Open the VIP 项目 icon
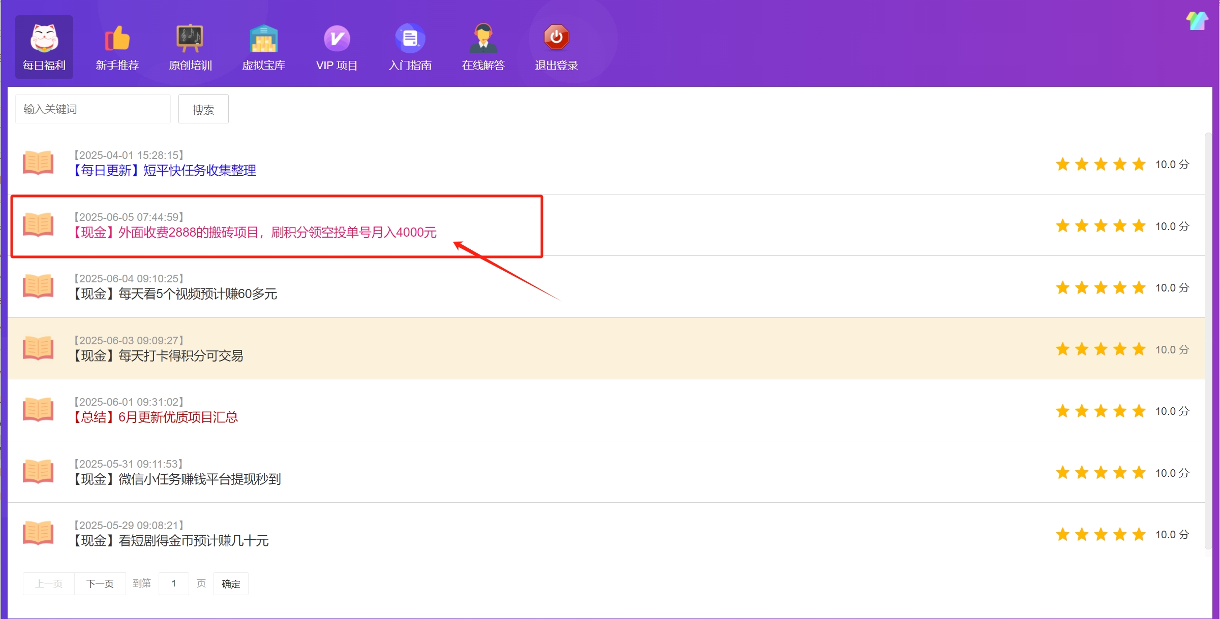Viewport: 1220px width, 619px height. [x=337, y=38]
